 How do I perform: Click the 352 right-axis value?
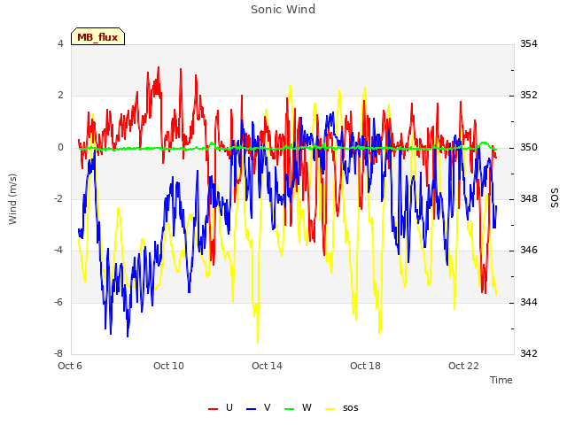pyautogui.click(x=529, y=96)
